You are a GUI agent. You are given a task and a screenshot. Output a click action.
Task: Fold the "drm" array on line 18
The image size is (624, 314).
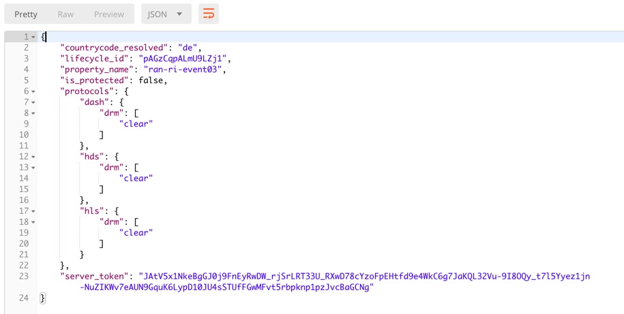pos(33,222)
